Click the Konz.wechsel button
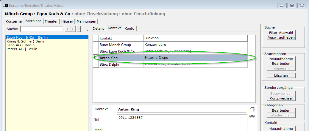The image size is (309, 131). (281, 98)
